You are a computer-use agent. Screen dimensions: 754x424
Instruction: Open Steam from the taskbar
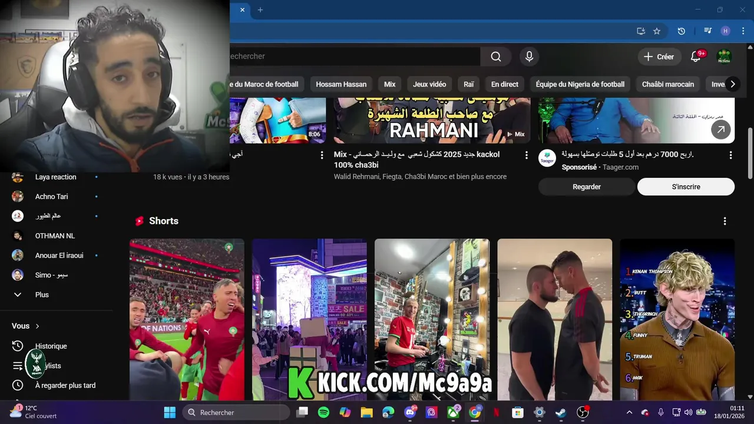[561, 412]
